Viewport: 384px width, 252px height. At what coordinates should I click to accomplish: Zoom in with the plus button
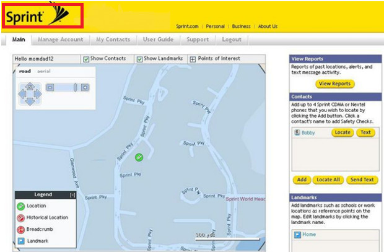85,87
